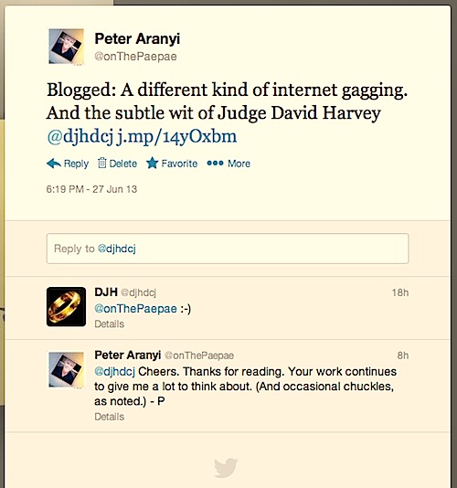
Task: Open the j.mp/14yOxbm link
Action: (176, 136)
